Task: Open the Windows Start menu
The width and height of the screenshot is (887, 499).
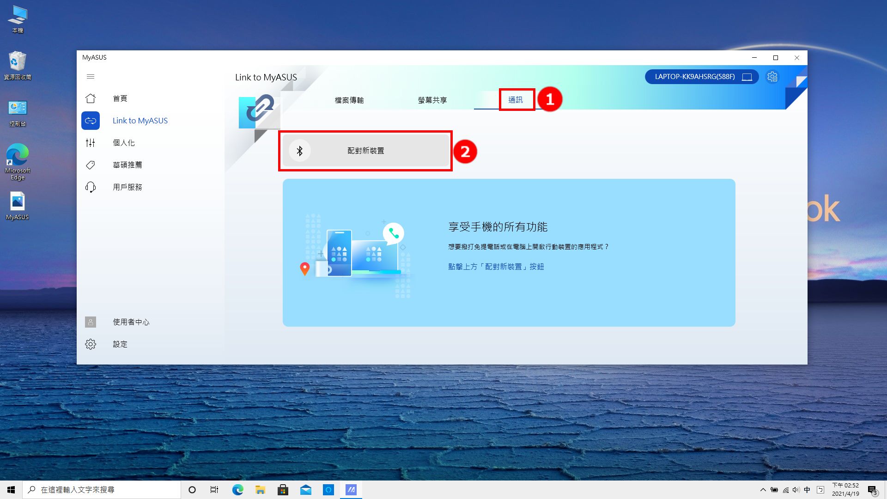Action: point(11,490)
